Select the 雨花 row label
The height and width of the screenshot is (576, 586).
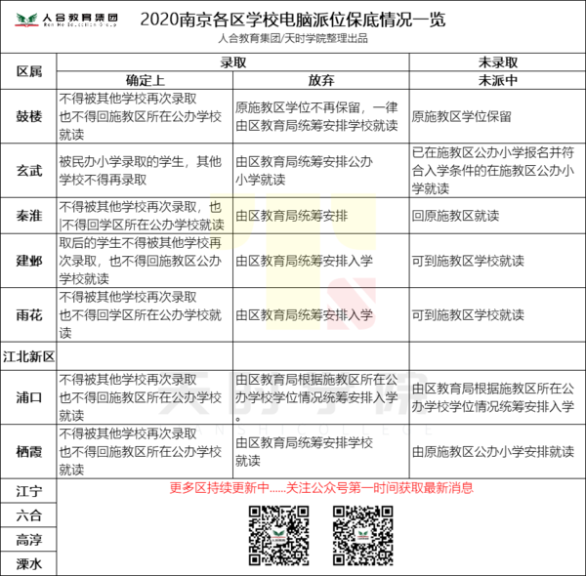(28, 315)
